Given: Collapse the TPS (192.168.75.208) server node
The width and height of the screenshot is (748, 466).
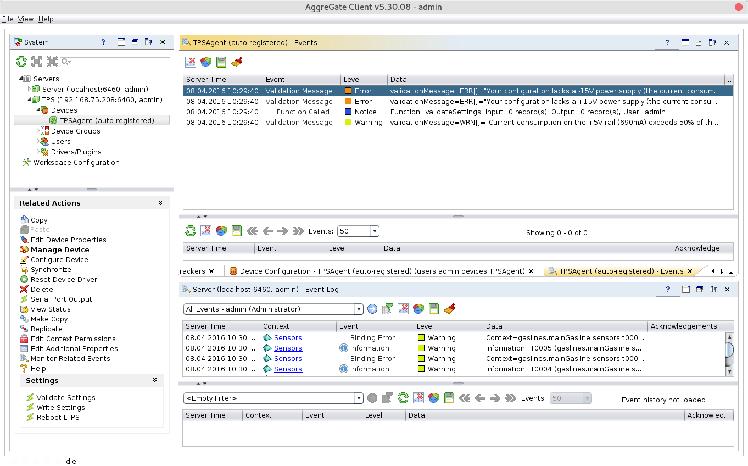Looking at the screenshot, I should (x=29, y=99).
